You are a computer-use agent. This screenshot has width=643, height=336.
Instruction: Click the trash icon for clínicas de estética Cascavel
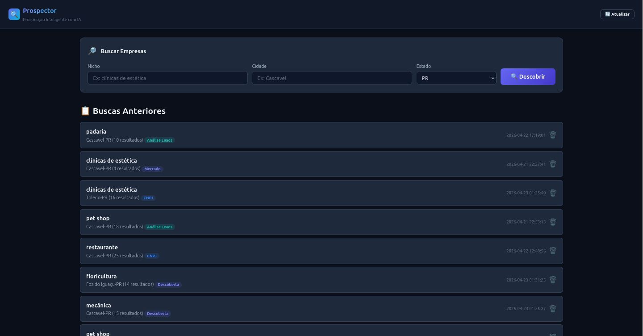click(552, 164)
